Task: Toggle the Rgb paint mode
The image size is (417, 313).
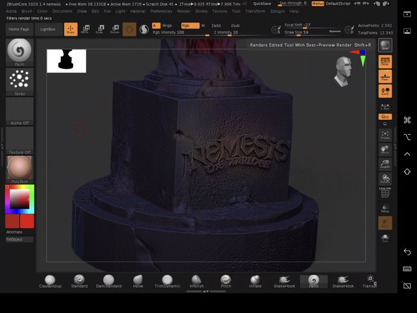Action: pos(190,26)
